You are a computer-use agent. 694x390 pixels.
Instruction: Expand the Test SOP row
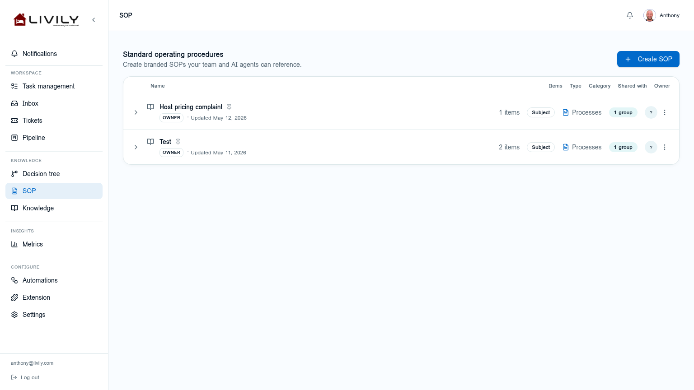pyautogui.click(x=136, y=147)
